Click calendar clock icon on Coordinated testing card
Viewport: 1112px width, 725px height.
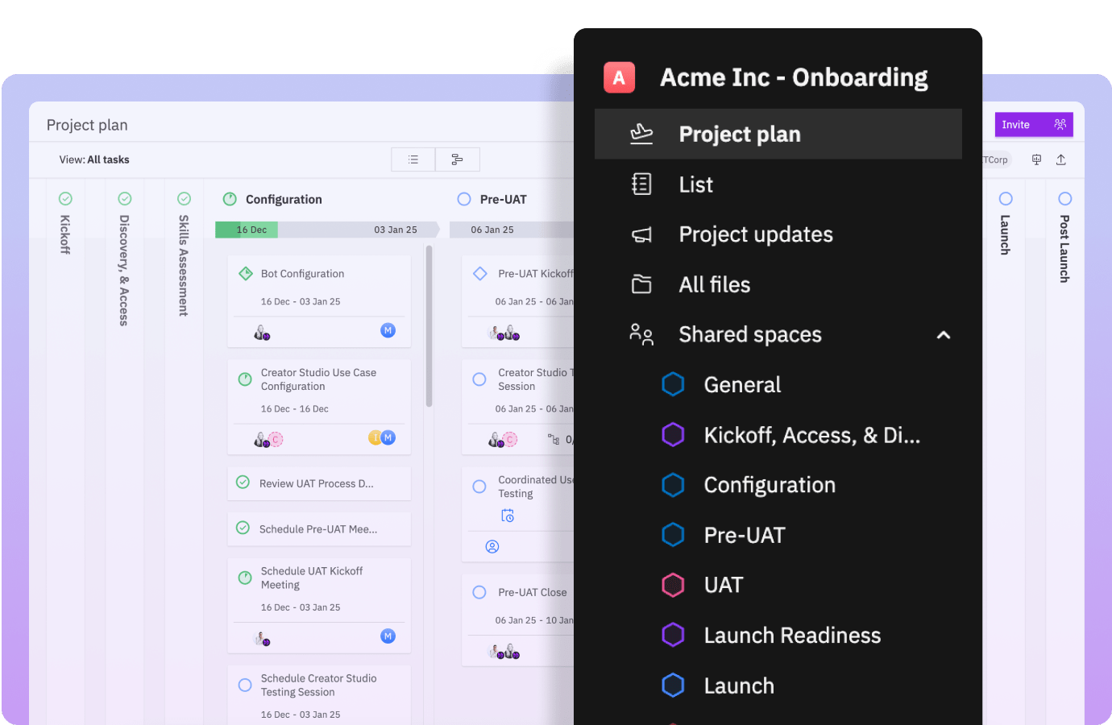pos(508,516)
